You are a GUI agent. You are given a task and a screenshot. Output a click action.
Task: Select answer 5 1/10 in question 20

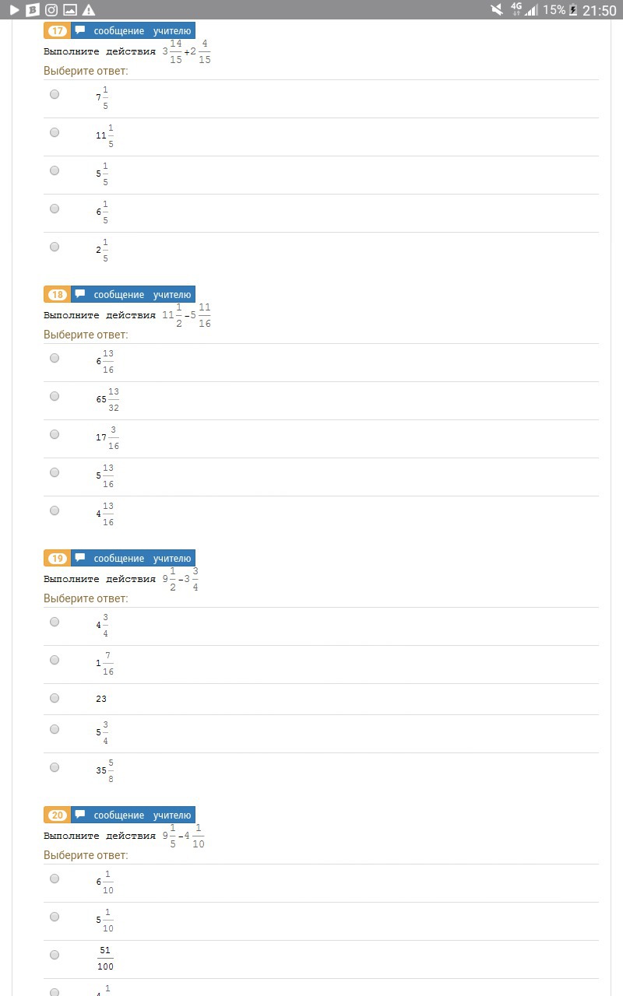(55, 917)
